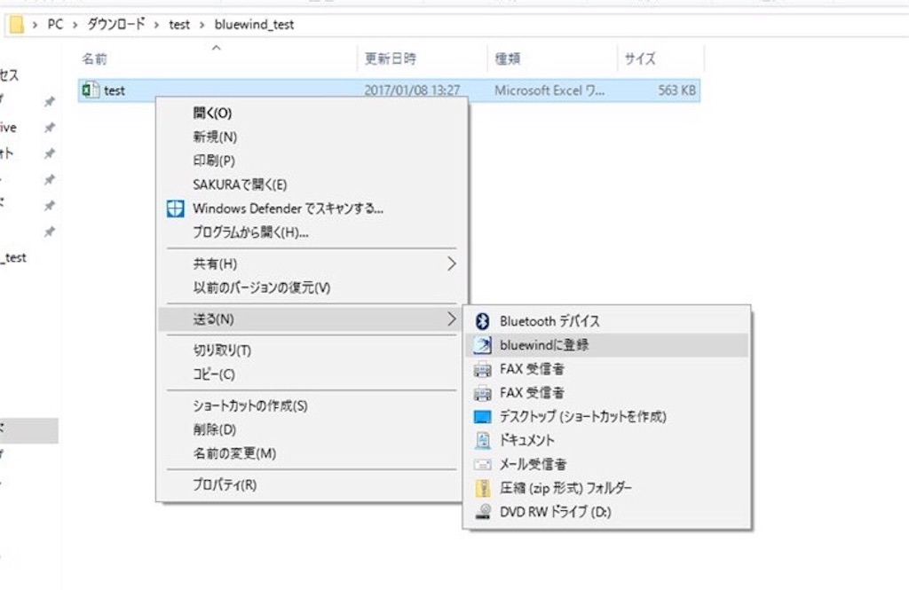This screenshot has width=909, height=590.
Task: Click the Windows Defender shield icon
Action: tap(175, 208)
